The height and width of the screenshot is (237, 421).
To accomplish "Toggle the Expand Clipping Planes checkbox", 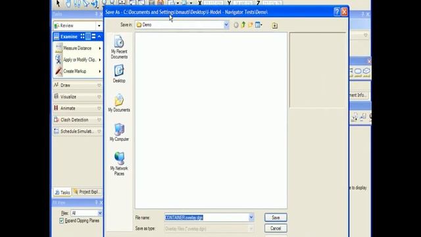I will coord(61,221).
